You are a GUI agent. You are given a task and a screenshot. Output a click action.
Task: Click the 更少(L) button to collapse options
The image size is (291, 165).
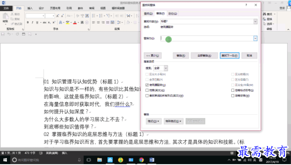[x=153, y=55]
